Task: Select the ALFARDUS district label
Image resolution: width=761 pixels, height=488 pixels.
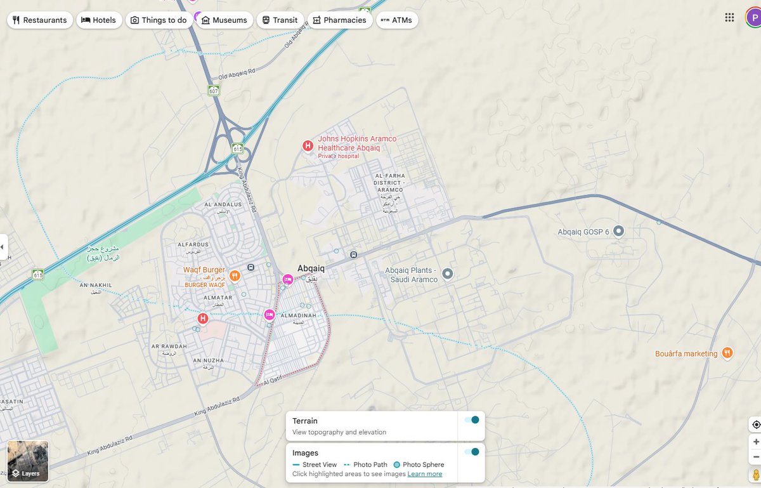Action: [193, 244]
